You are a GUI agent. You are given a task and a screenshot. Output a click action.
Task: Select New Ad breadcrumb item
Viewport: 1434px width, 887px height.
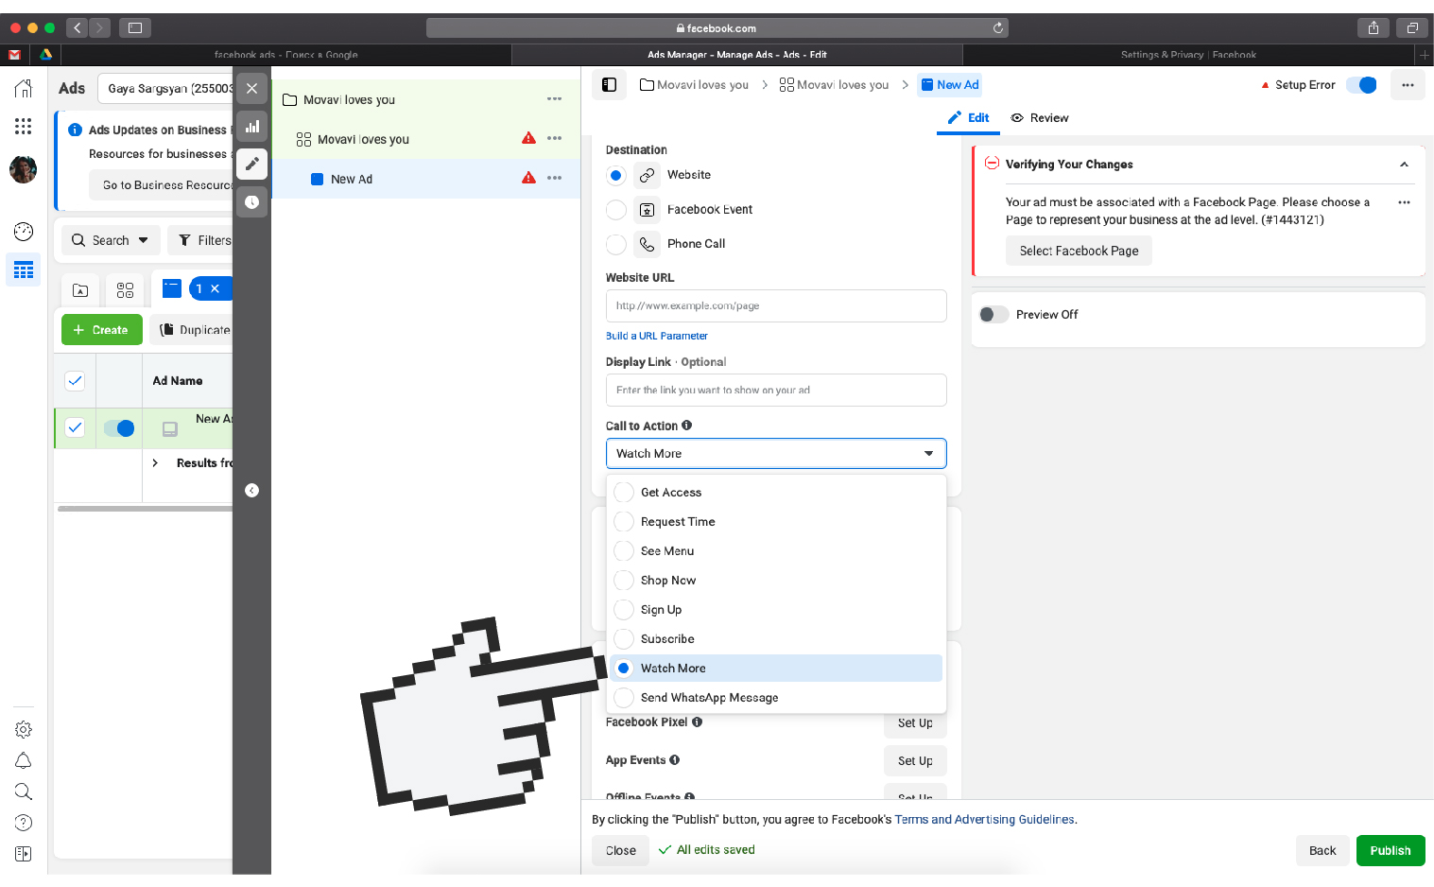[950, 85]
